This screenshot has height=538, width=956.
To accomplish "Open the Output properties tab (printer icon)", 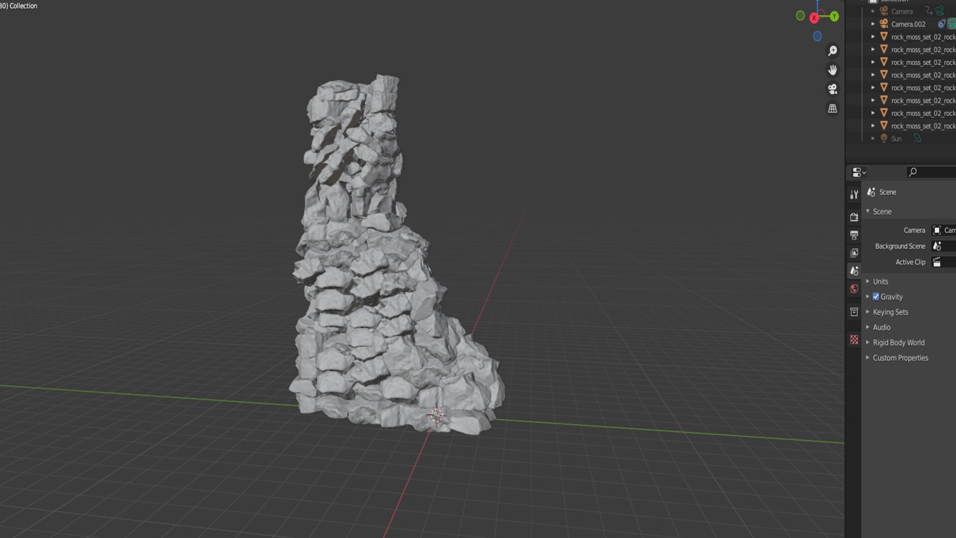I will point(854,235).
